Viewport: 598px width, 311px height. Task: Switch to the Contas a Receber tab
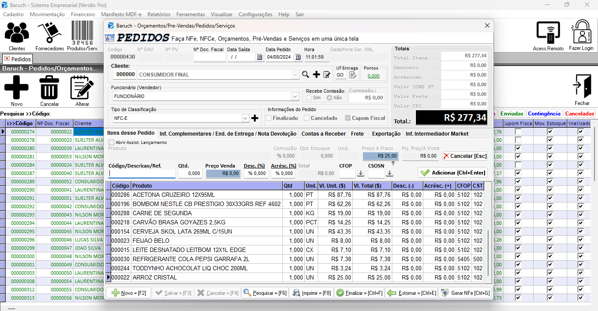coord(324,134)
